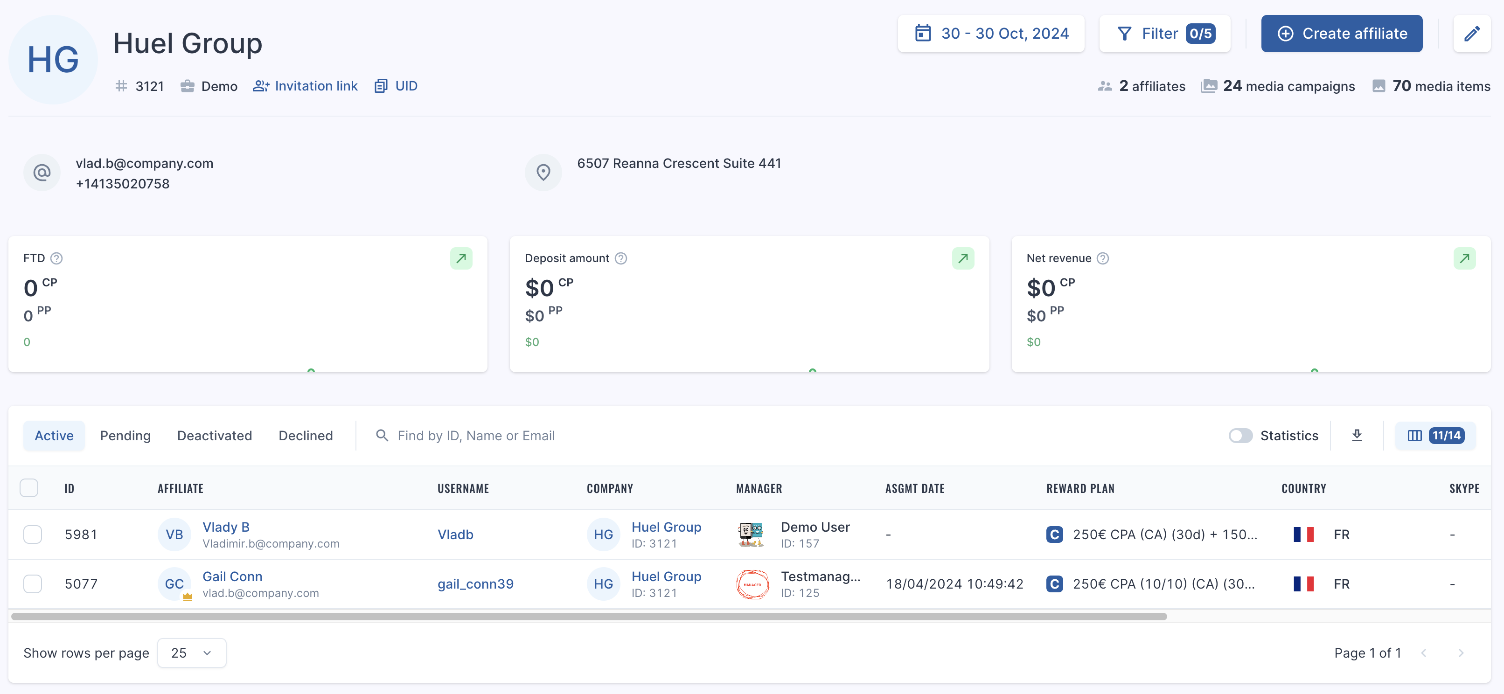The width and height of the screenshot is (1504, 694).
Task: Download the affiliates list via download icon
Action: (x=1357, y=436)
